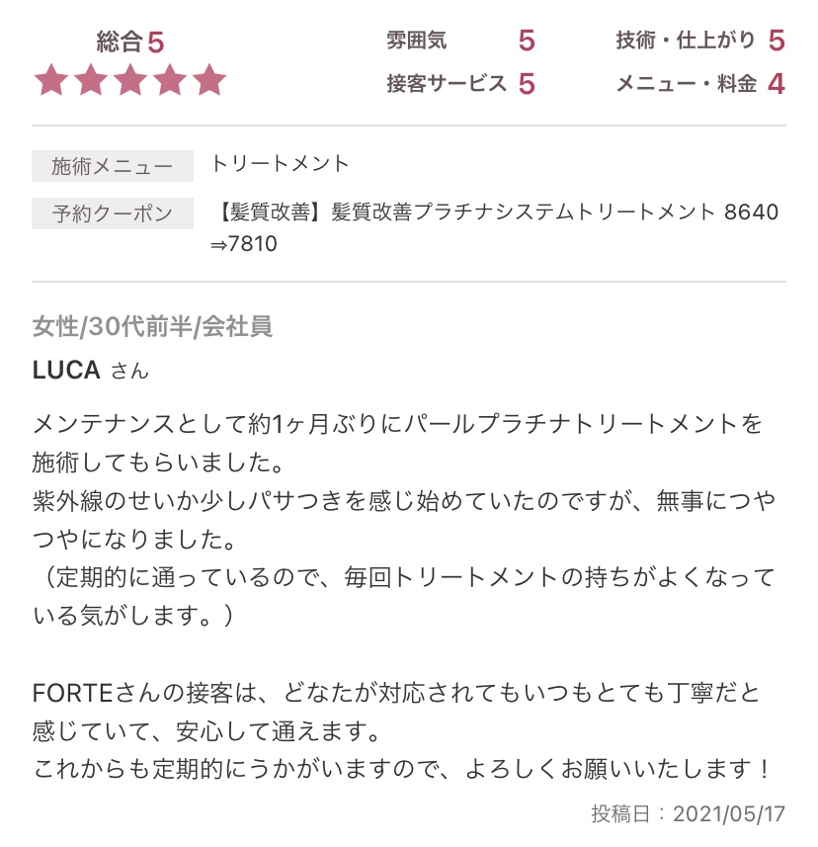Click the 雰囲気 rating label
The image size is (818, 847).
coord(416,41)
